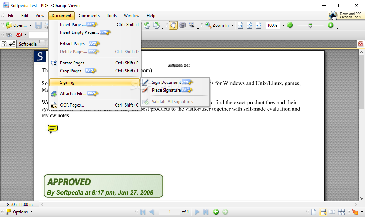365x217 pixels.
Task: Select continuous facing layout icon
Action: (x=342, y=212)
